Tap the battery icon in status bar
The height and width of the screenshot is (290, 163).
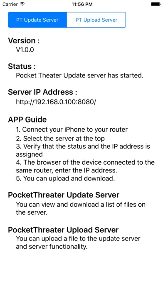point(156,4)
